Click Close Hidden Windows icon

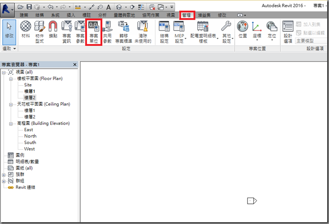(x=152, y=7)
